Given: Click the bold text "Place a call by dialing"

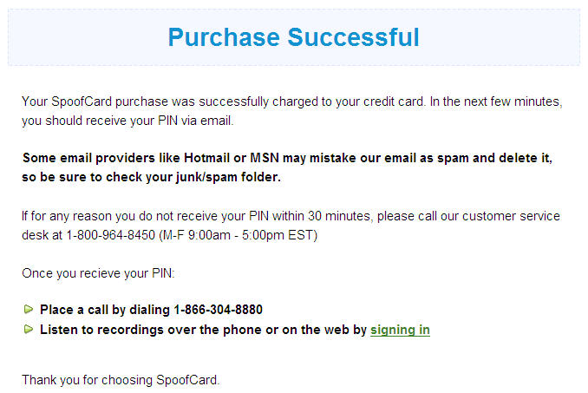Looking at the screenshot, I should click(105, 310).
